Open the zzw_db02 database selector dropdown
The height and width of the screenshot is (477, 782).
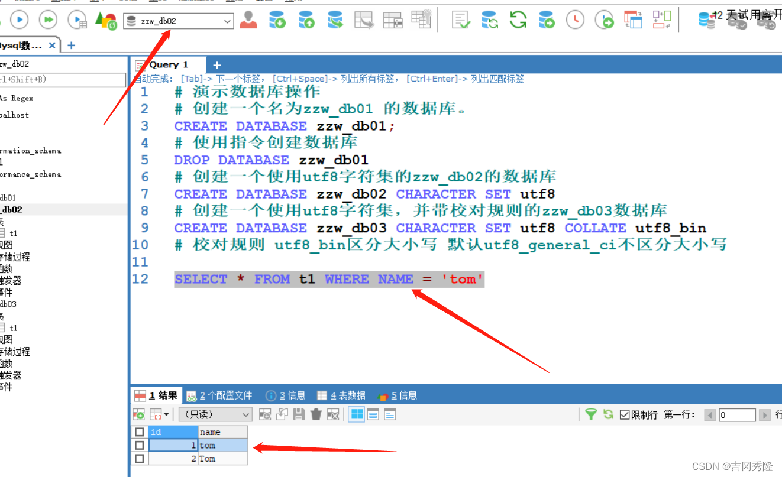click(x=179, y=21)
